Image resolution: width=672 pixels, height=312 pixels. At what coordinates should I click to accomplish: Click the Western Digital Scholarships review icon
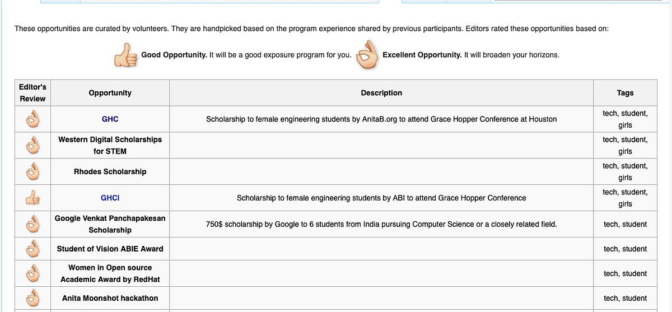point(33,146)
